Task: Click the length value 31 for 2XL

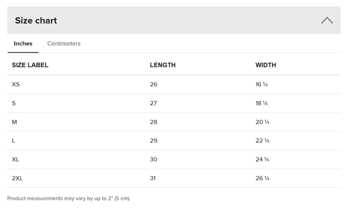Action: pos(153,178)
